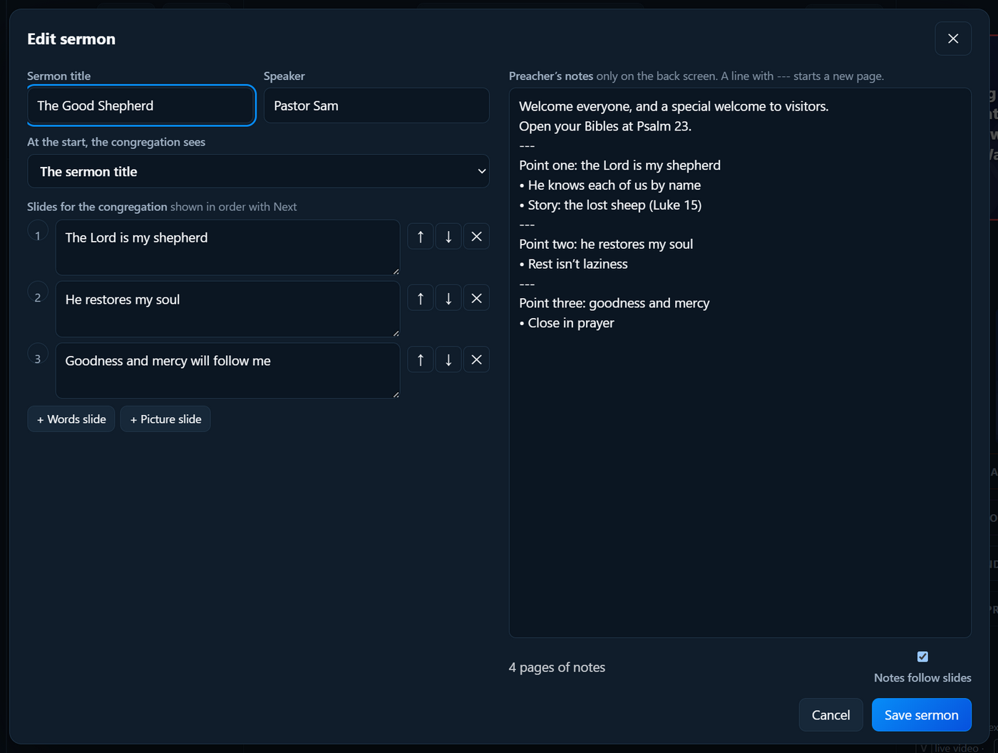
Task: Click into the Preacher's notes text area
Action: point(740,362)
